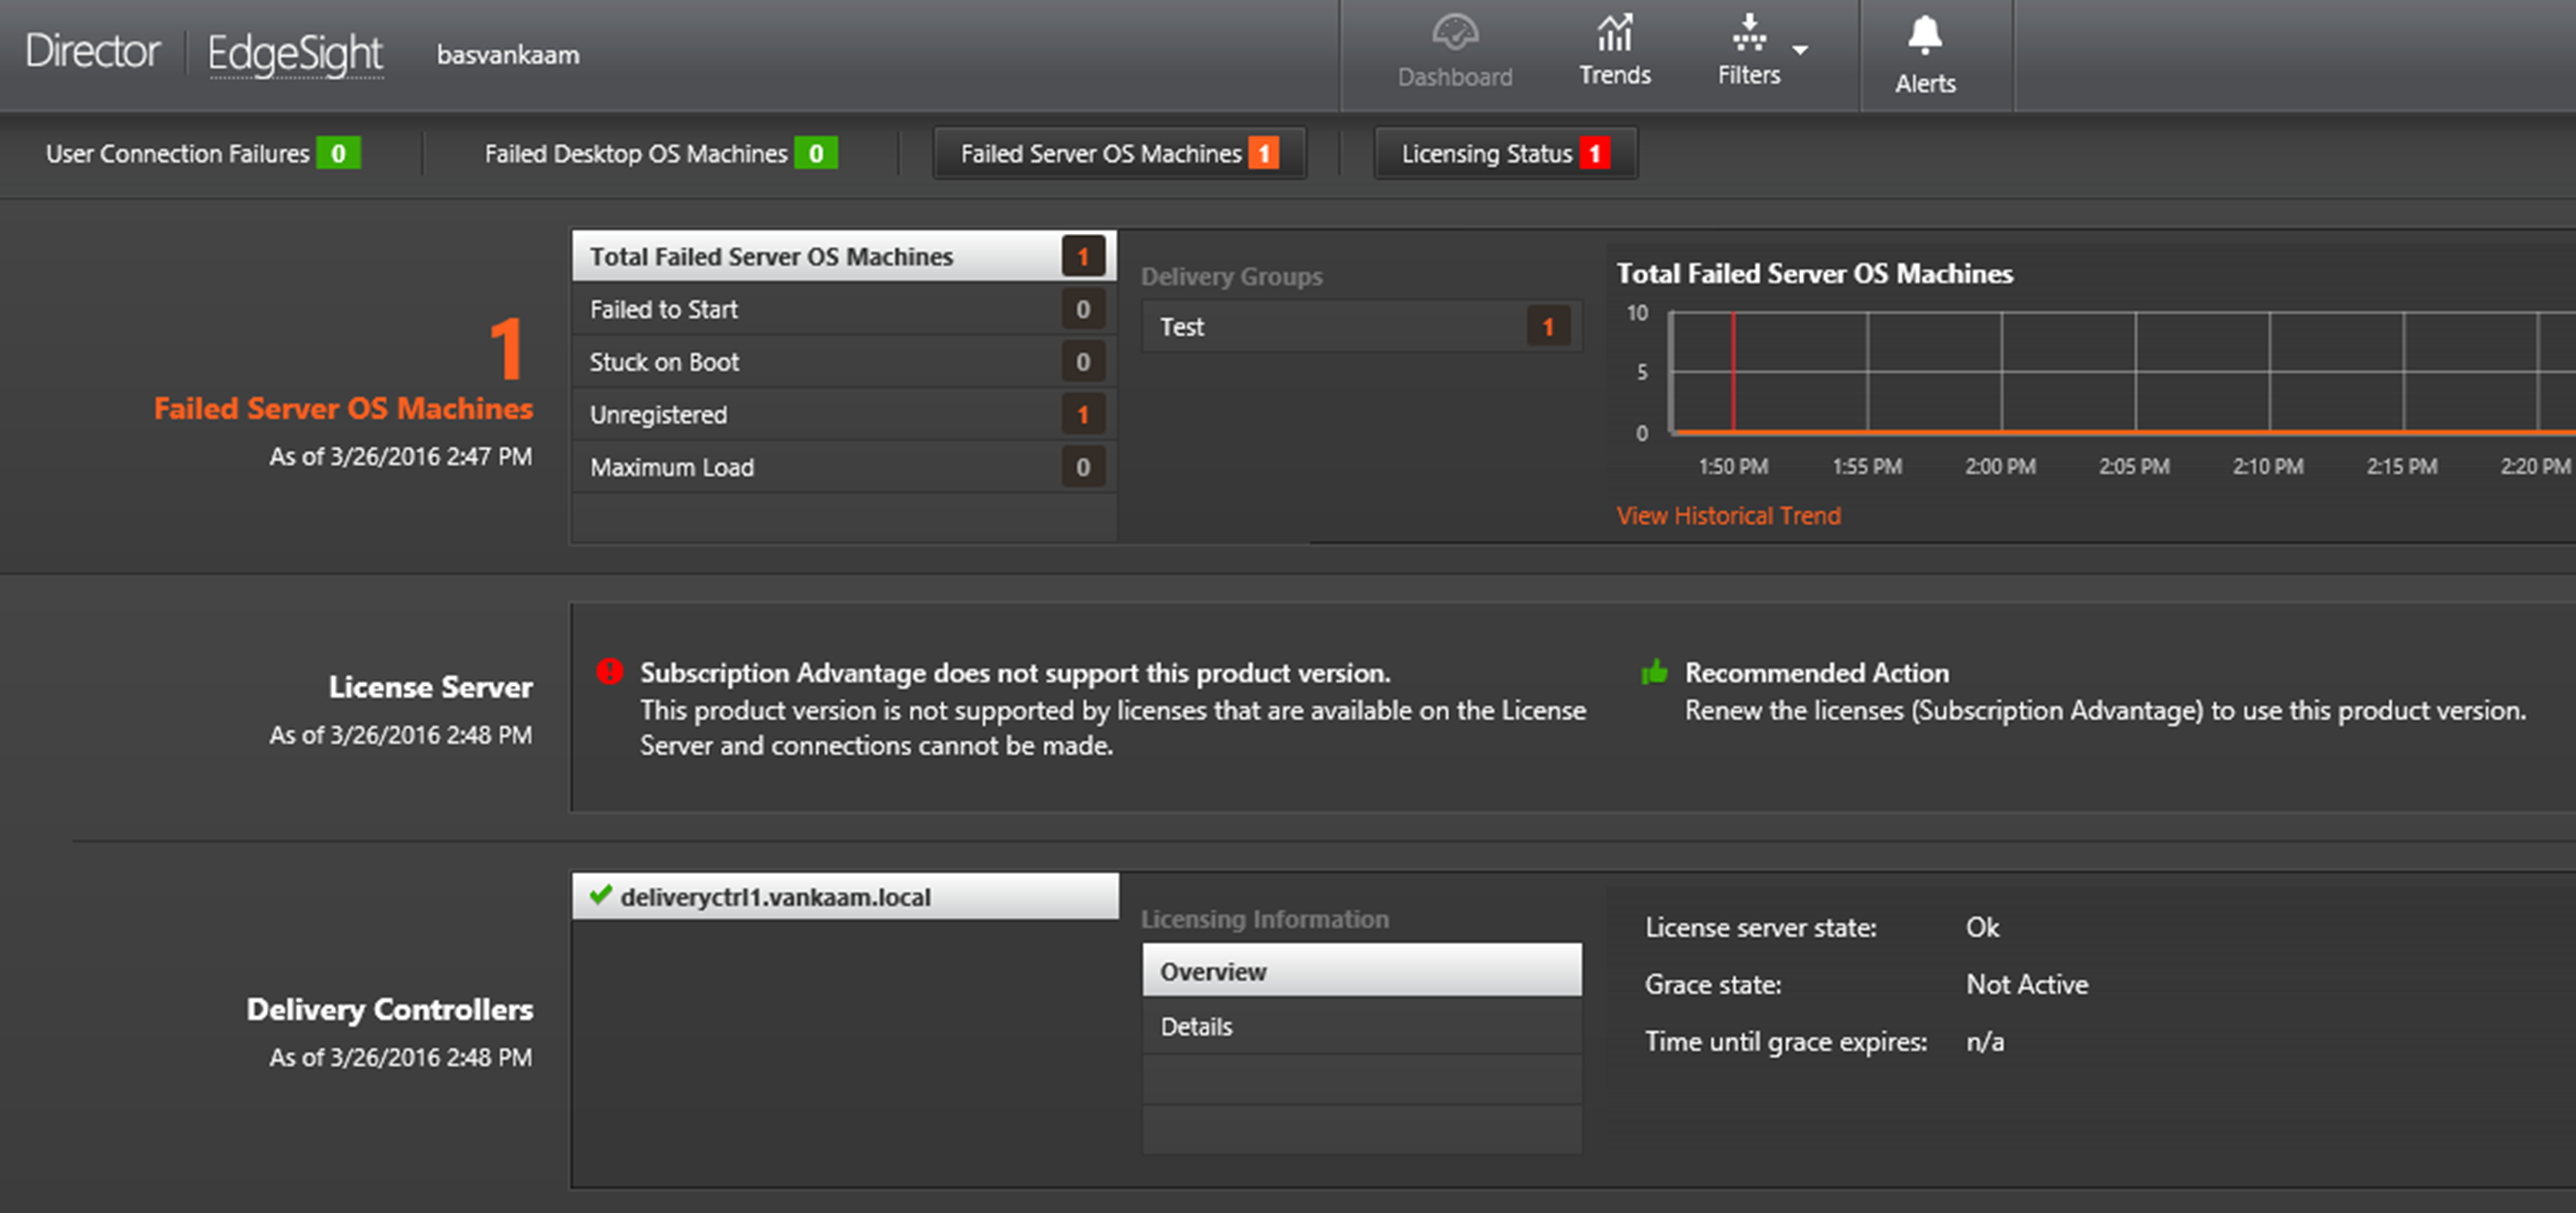Viewport: 2576px width, 1213px height.
Task: Select the Failed to Start row
Action: (844, 309)
